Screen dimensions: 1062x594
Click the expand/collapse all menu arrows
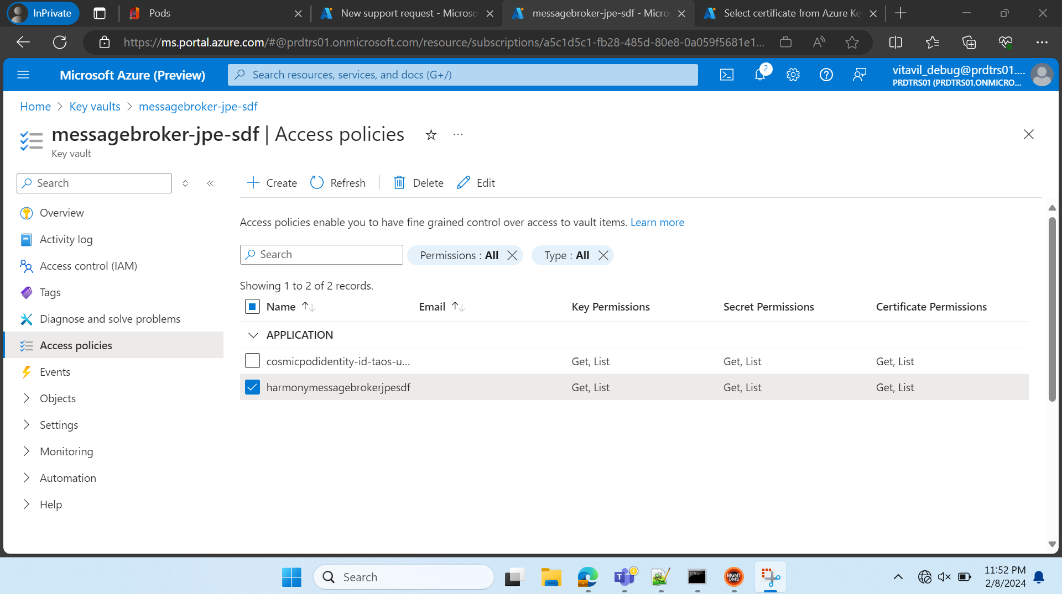click(185, 183)
